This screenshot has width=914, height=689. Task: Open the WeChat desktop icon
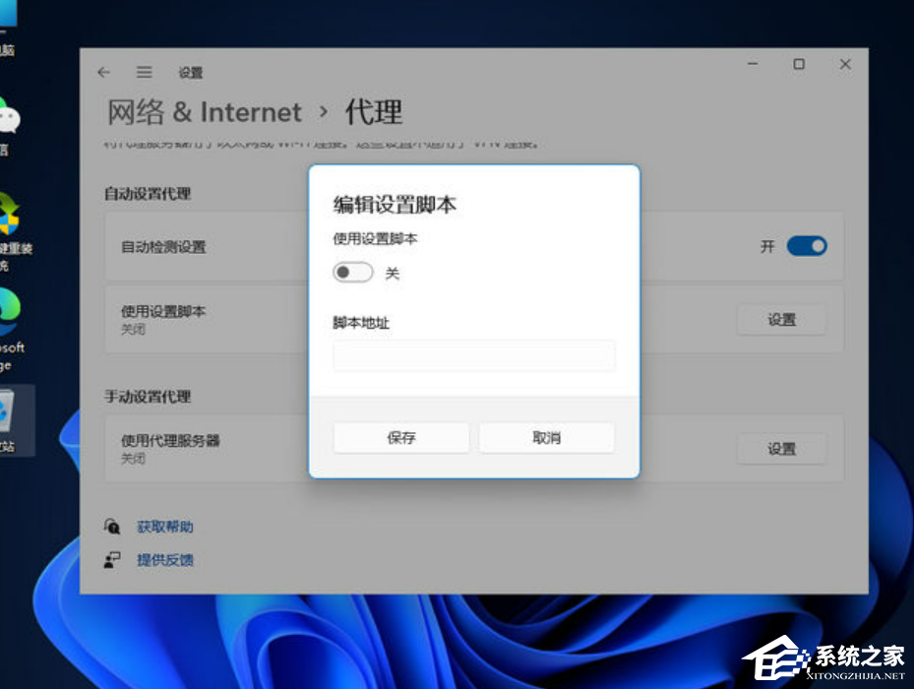pos(8,119)
